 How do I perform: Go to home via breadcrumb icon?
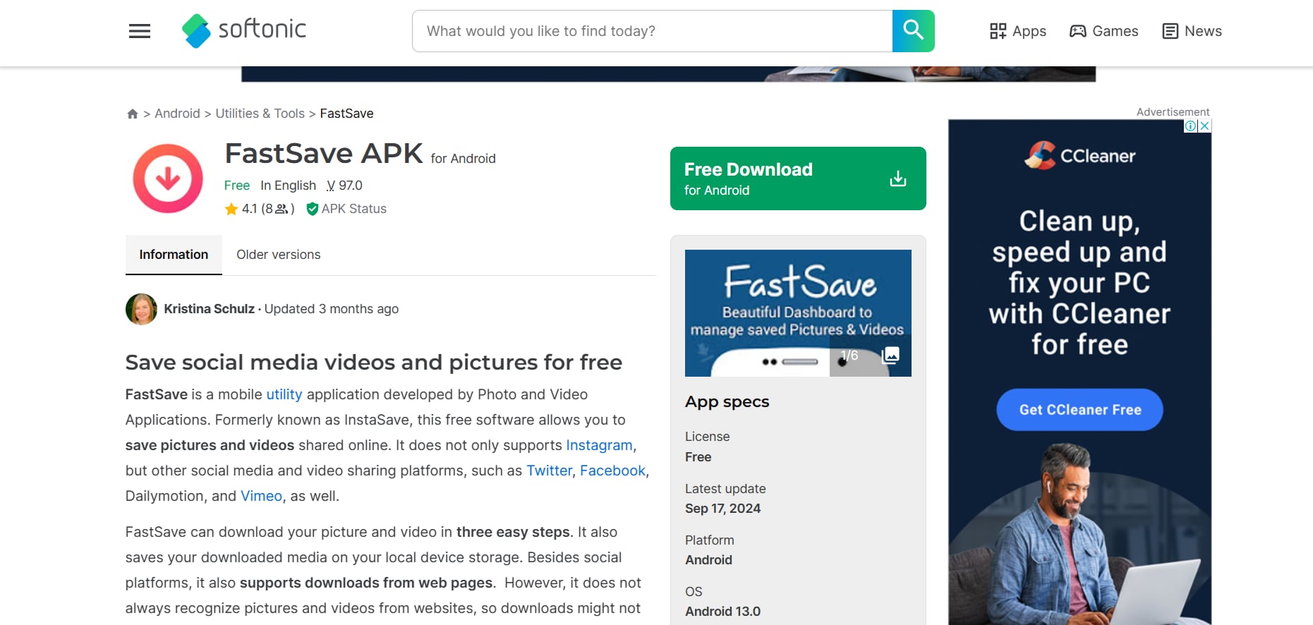(x=132, y=114)
